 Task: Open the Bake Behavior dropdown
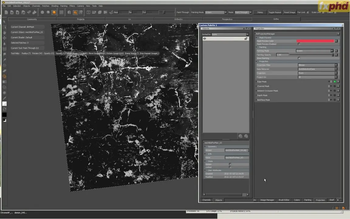(317, 69)
